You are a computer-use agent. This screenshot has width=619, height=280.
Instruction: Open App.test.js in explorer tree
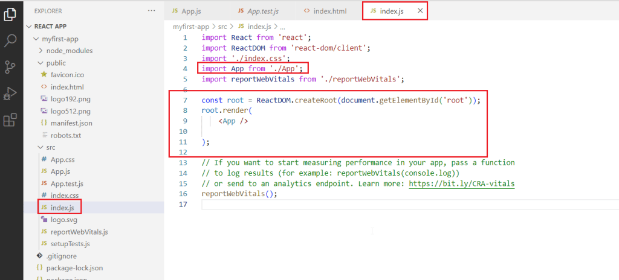click(x=67, y=184)
